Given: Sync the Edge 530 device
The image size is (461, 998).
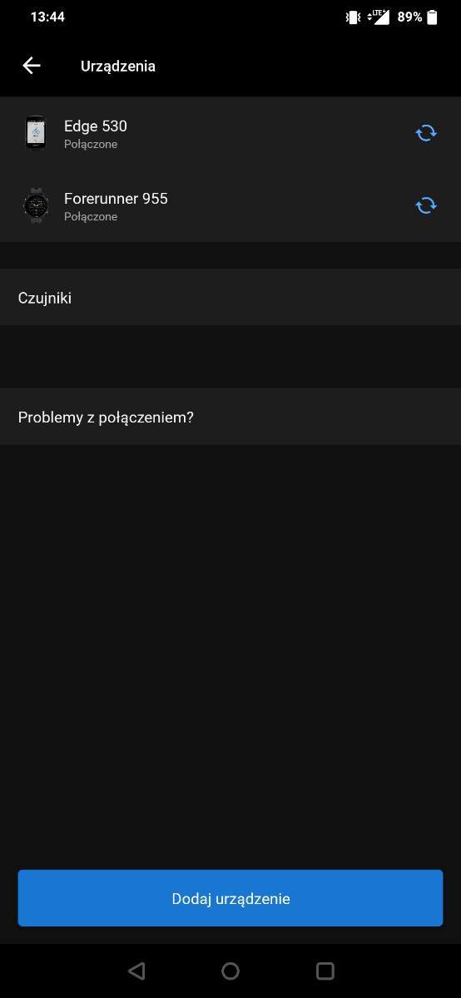Looking at the screenshot, I should (x=426, y=133).
